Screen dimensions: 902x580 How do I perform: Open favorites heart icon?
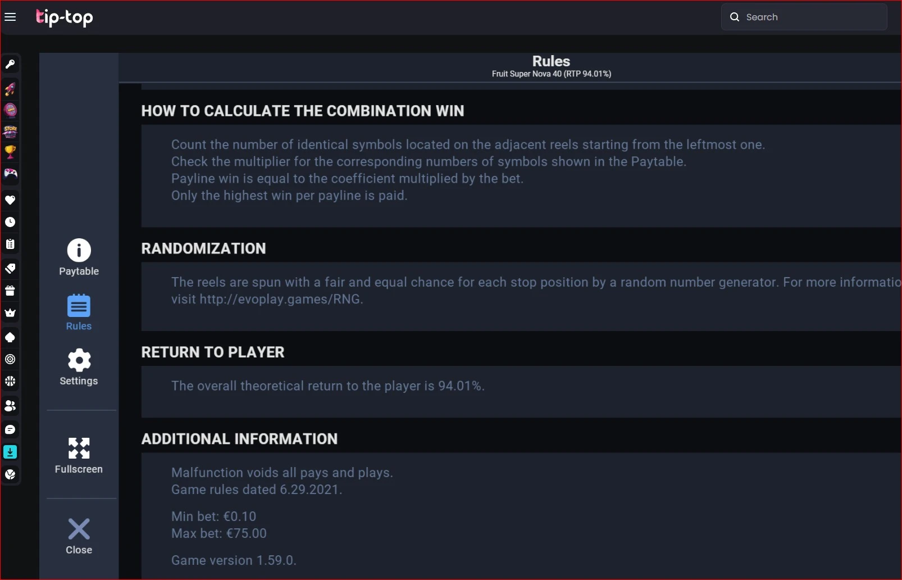10,200
